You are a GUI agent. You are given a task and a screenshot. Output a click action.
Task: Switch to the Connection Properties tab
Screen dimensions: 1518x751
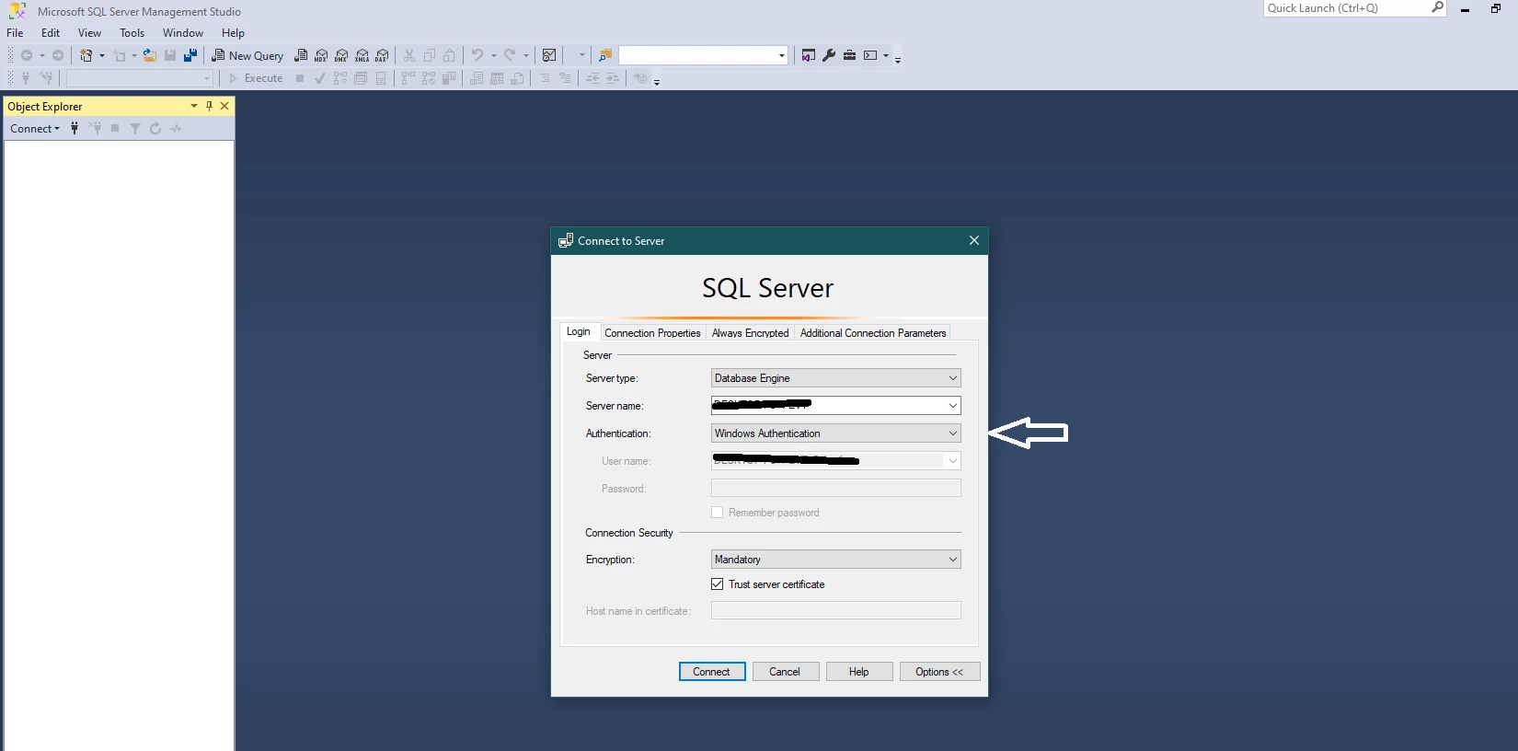tap(652, 333)
